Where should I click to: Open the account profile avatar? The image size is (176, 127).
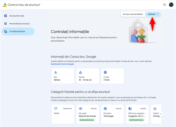click(x=171, y=5)
